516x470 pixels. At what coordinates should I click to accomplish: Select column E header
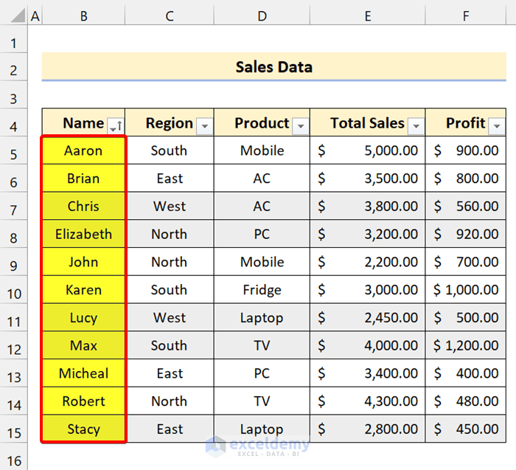tap(367, 15)
